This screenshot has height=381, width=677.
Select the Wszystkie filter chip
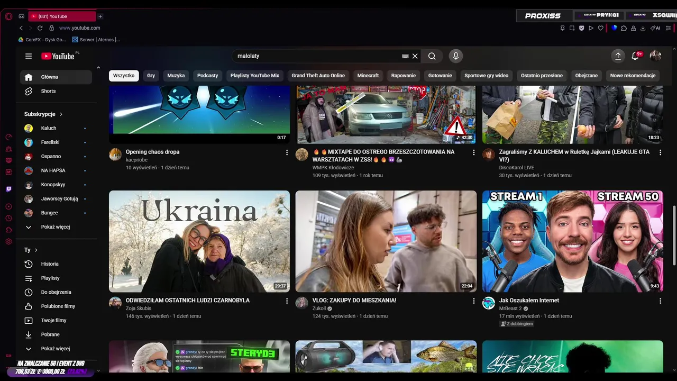(124, 76)
